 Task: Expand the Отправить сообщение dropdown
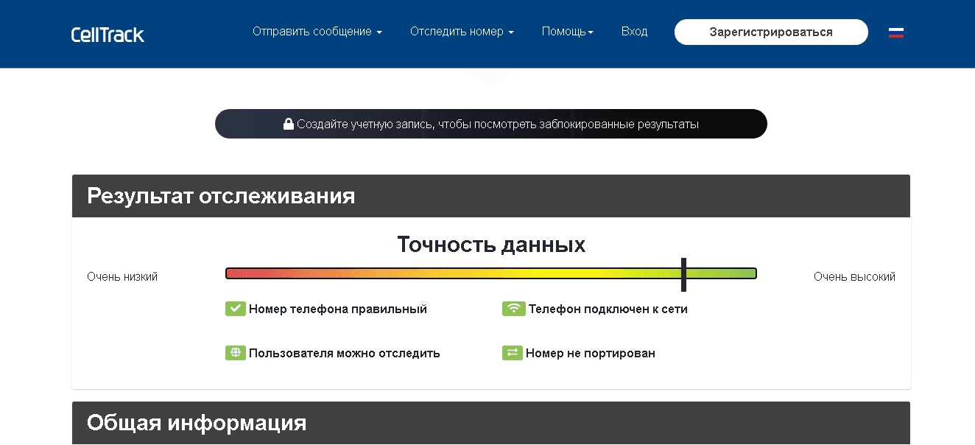click(317, 32)
